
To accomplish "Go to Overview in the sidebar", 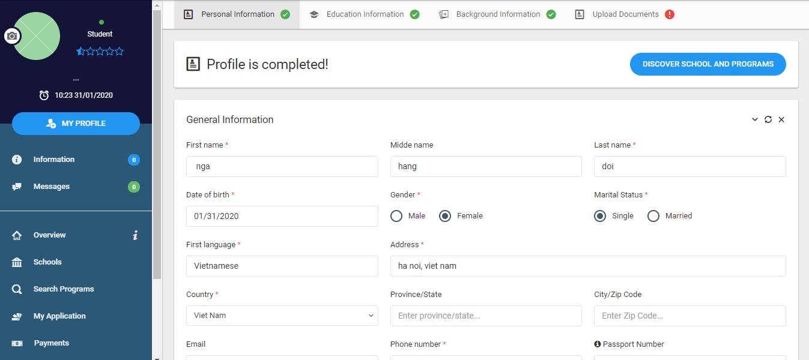I will pyautogui.click(x=76, y=235).
